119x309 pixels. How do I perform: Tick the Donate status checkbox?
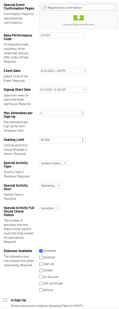tap(41, 270)
